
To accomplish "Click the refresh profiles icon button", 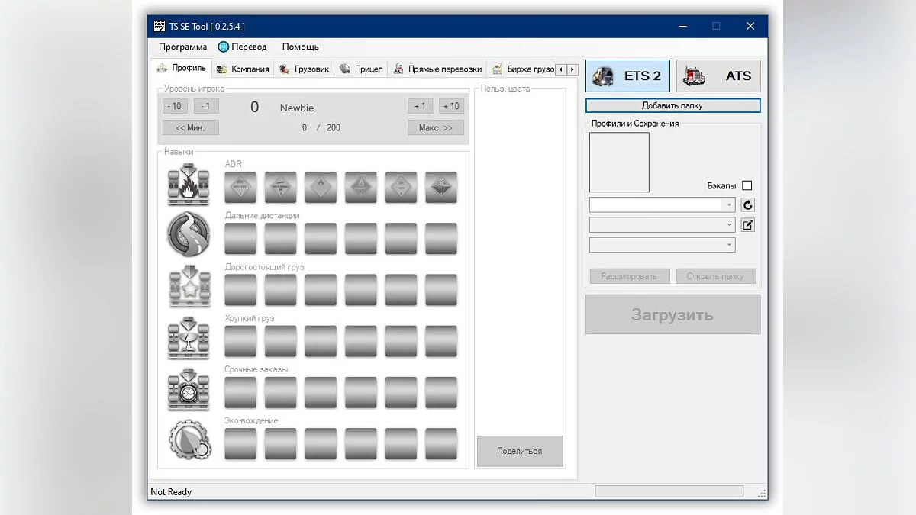I will coord(748,205).
